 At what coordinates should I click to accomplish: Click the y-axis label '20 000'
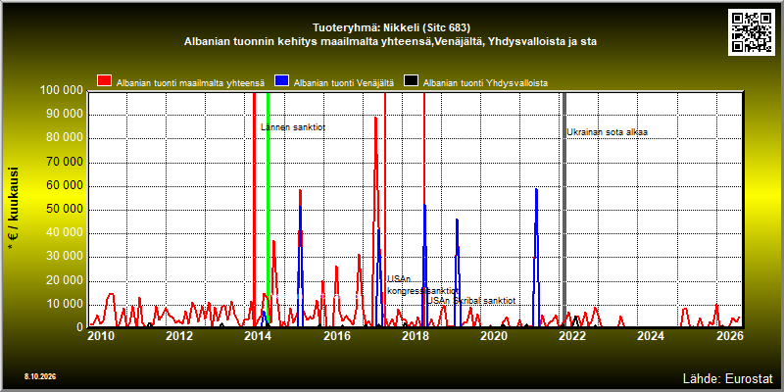64,281
